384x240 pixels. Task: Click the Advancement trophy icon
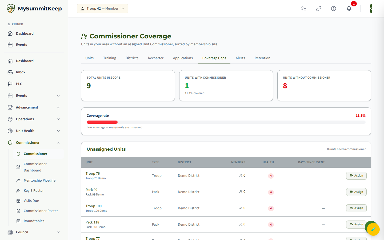click(x=10, y=107)
